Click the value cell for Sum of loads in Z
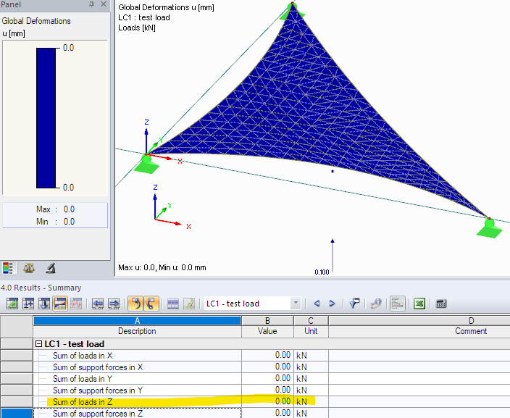Screen dimensions: 510x418 pyautogui.click(x=268, y=401)
